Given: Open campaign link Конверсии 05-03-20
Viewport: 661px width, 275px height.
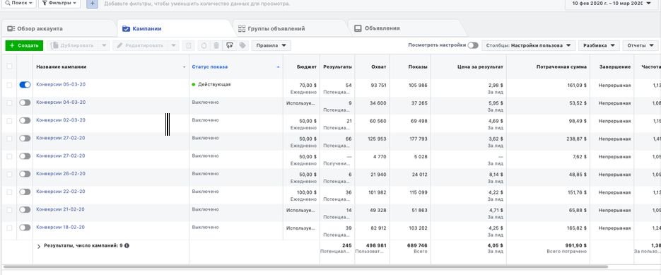Looking at the screenshot, I should (x=61, y=84).
